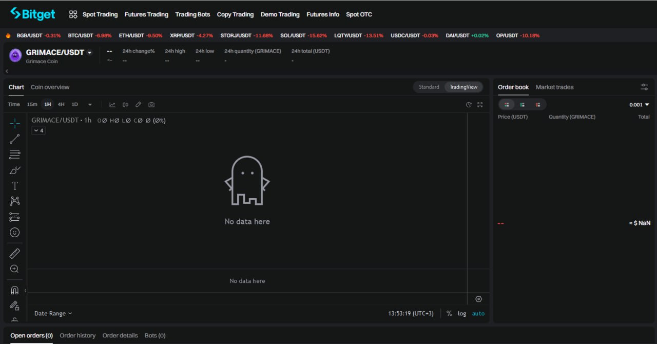
Task: Expand the indicator legend showing 4
Action: coord(38,130)
